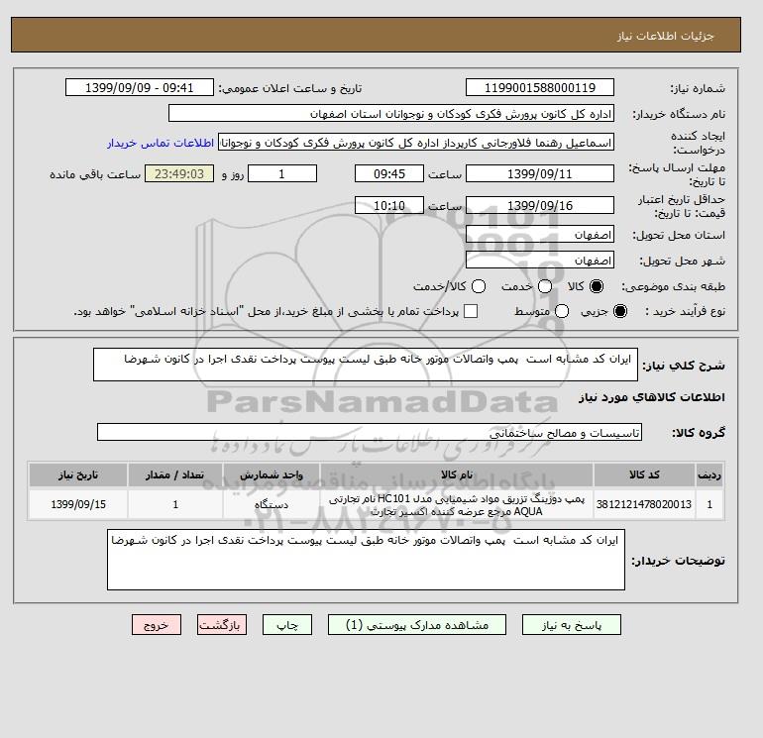Screen dimensions: 763x738
Task: Click the توضیحات خریدار notes text area
Action: point(366,560)
